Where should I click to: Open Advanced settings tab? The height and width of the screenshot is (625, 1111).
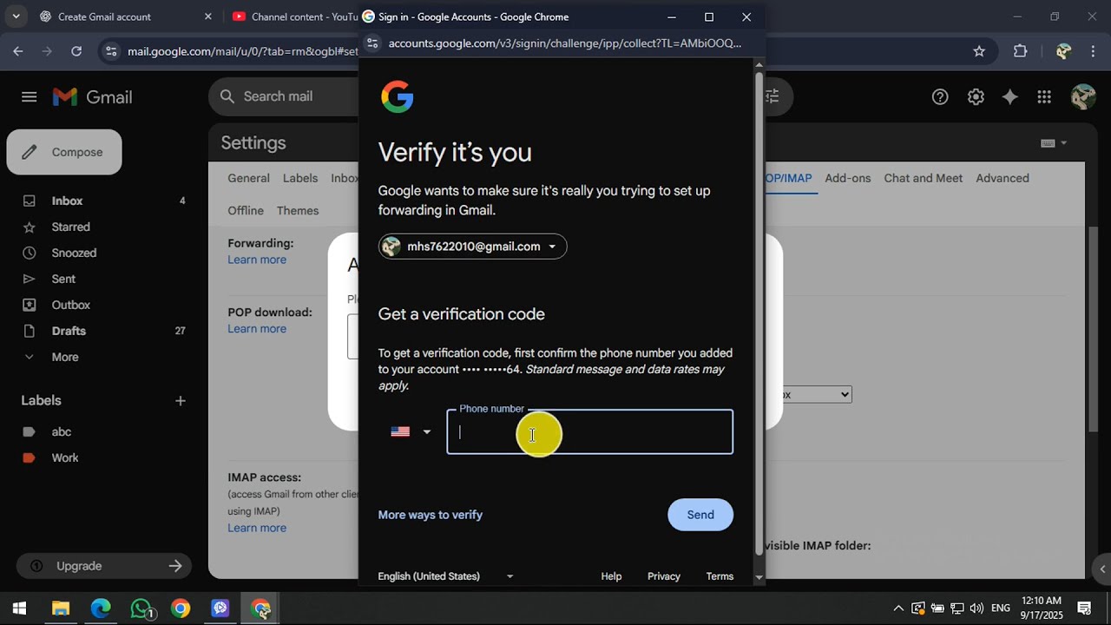(x=1003, y=178)
